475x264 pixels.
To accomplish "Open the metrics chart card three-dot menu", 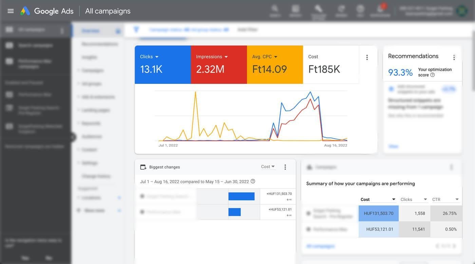I will coord(367,57).
